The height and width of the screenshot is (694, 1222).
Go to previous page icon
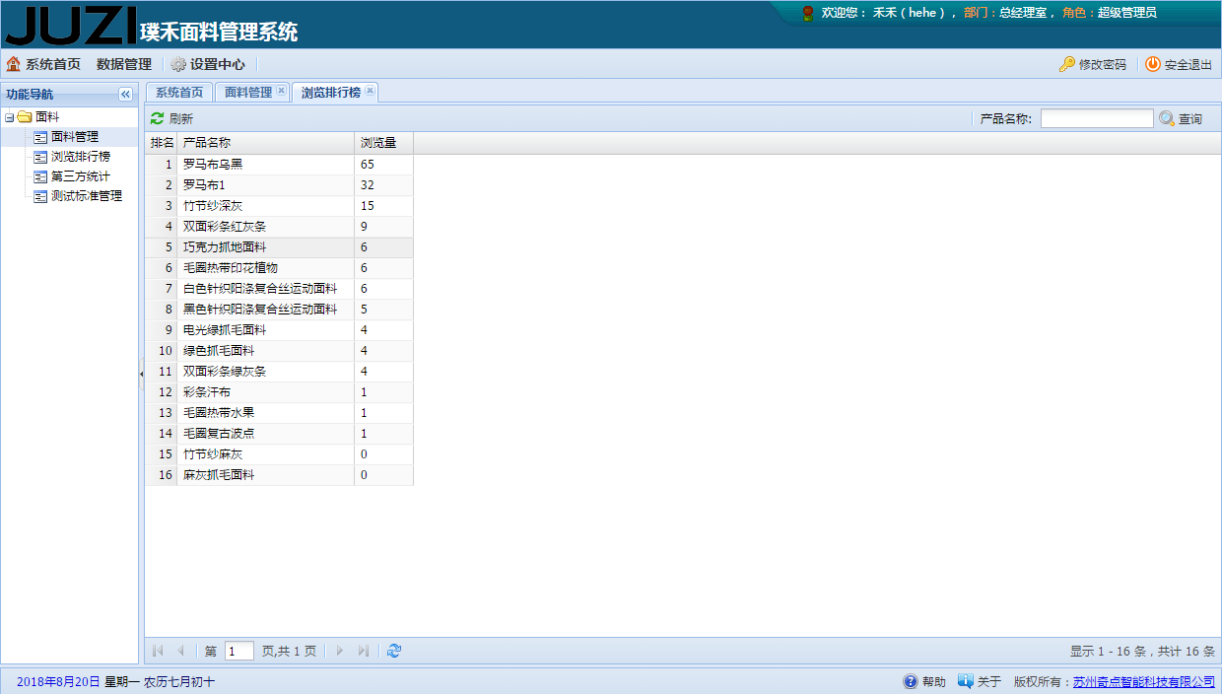[180, 651]
